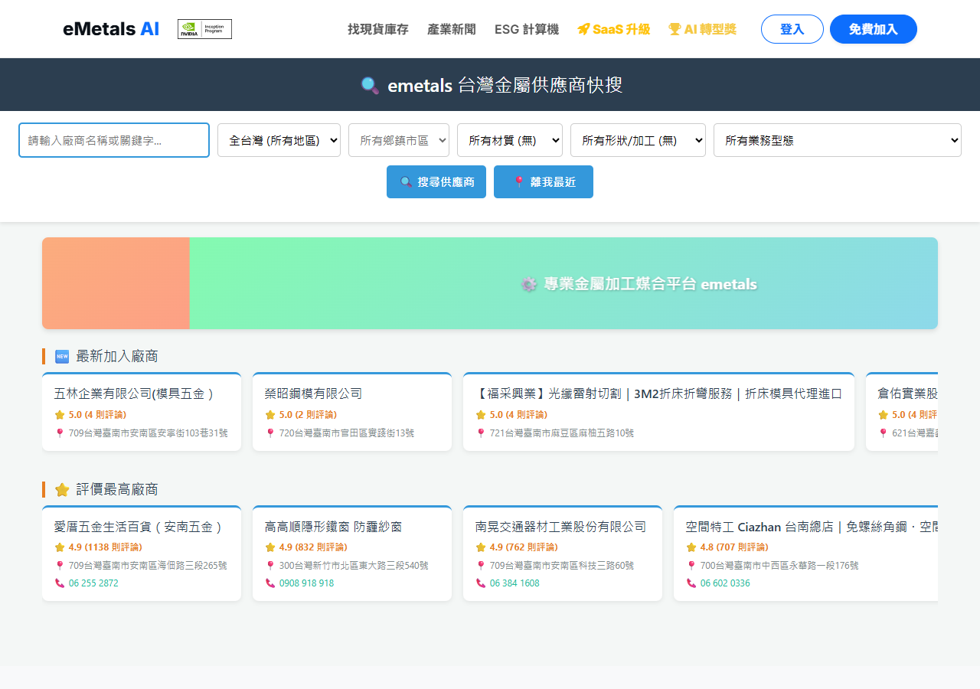
Task: Click the trophy icon beside AI 轉型獎
Action: coord(675,29)
